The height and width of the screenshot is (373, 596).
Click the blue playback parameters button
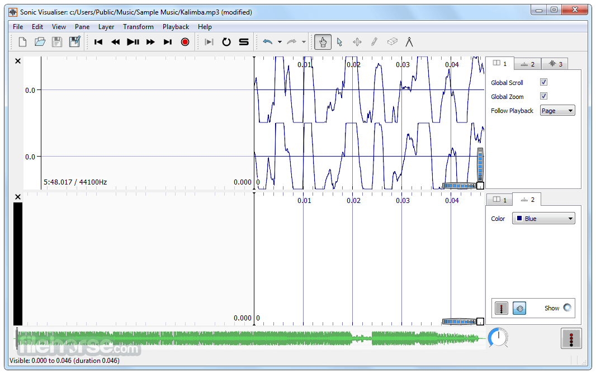(519, 308)
